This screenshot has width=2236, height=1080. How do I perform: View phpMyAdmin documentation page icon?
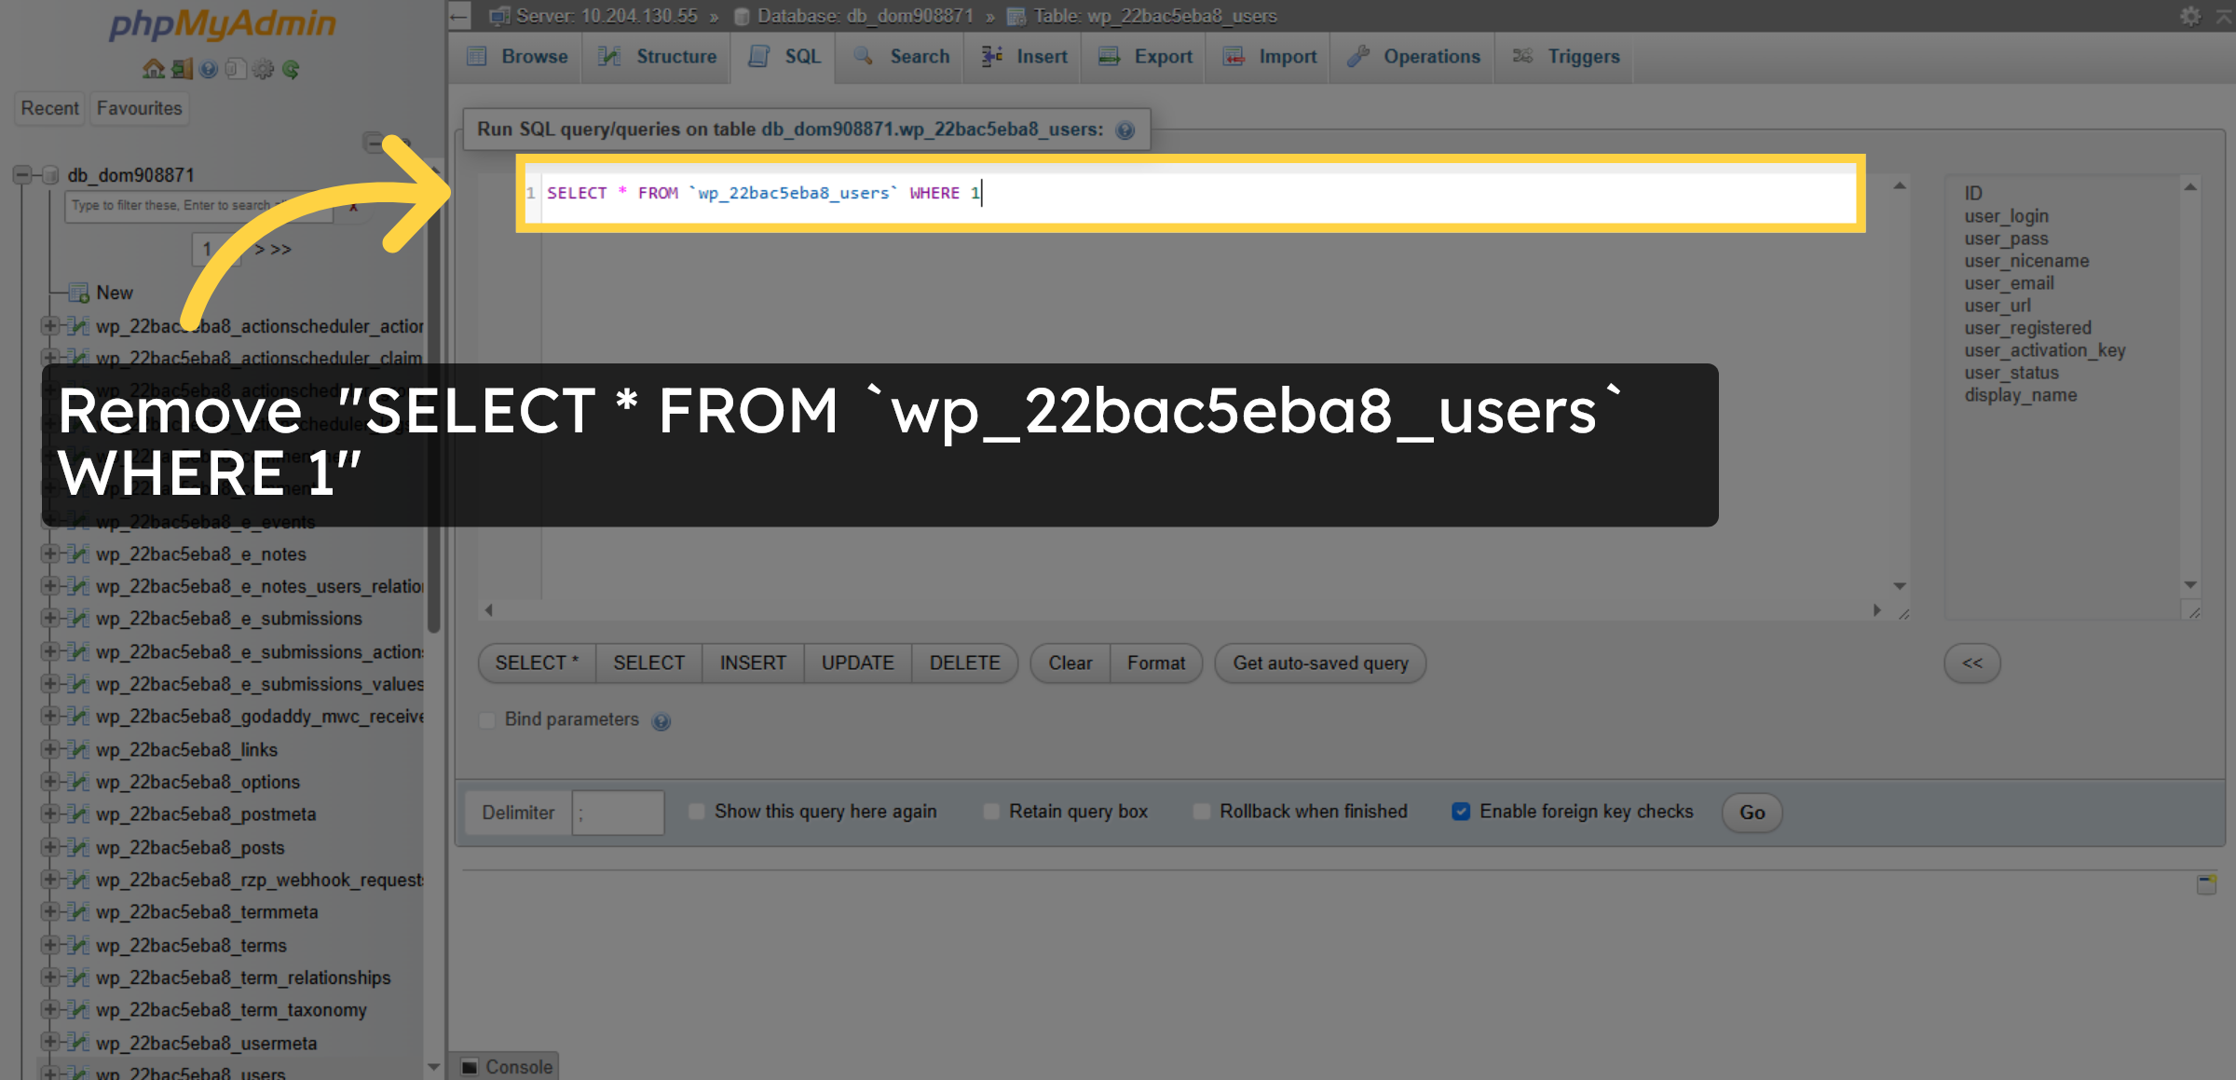[x=235, y=69]
